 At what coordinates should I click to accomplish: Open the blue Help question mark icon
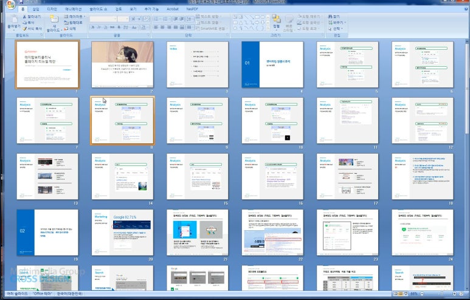466,10
